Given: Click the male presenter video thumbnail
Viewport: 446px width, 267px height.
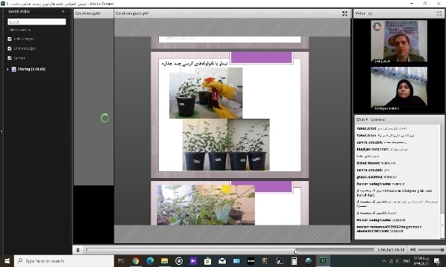Looking at the screenshot, I should [x=398, y=42].
